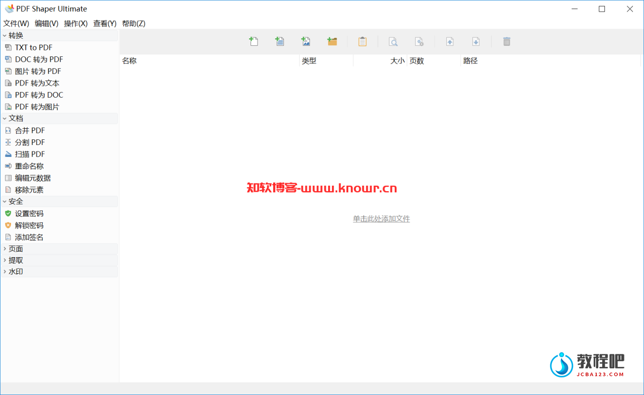
Task: Click the add image file toolbar icon
Action: (x=306, y=41)
